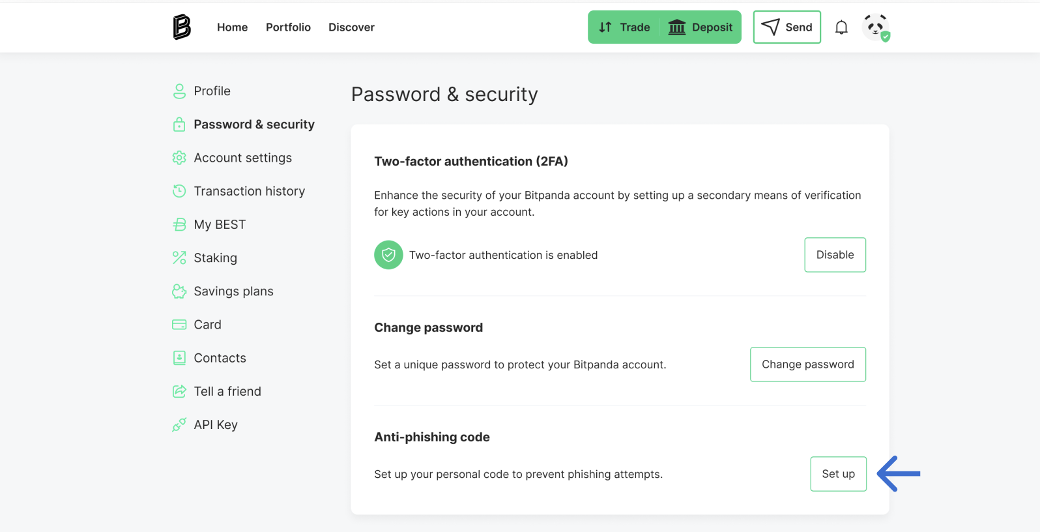Set up the anti-phishing code
The height and width of the screenshot is (532, 1040).
click(839, 474)
